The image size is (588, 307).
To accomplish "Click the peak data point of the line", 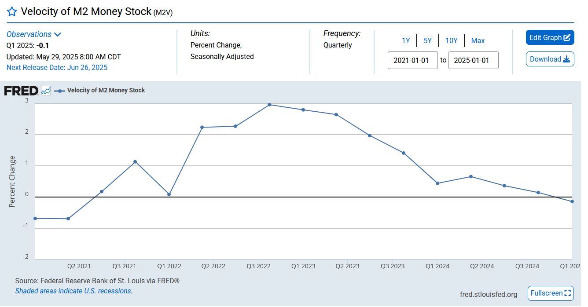I will coord(269,105).
